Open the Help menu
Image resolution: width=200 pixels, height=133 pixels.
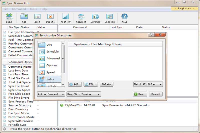(43, 9)
